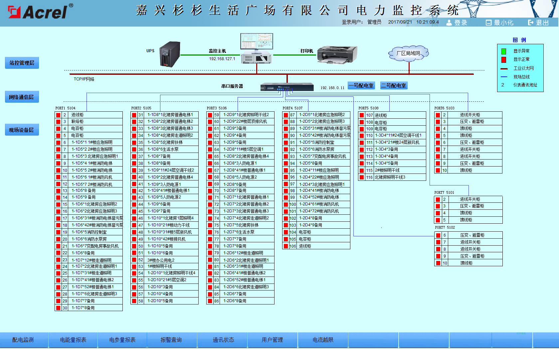Screen dimensions: 559x349
Task: Click the 最小化 minimize button
Action: pos(499,23)
